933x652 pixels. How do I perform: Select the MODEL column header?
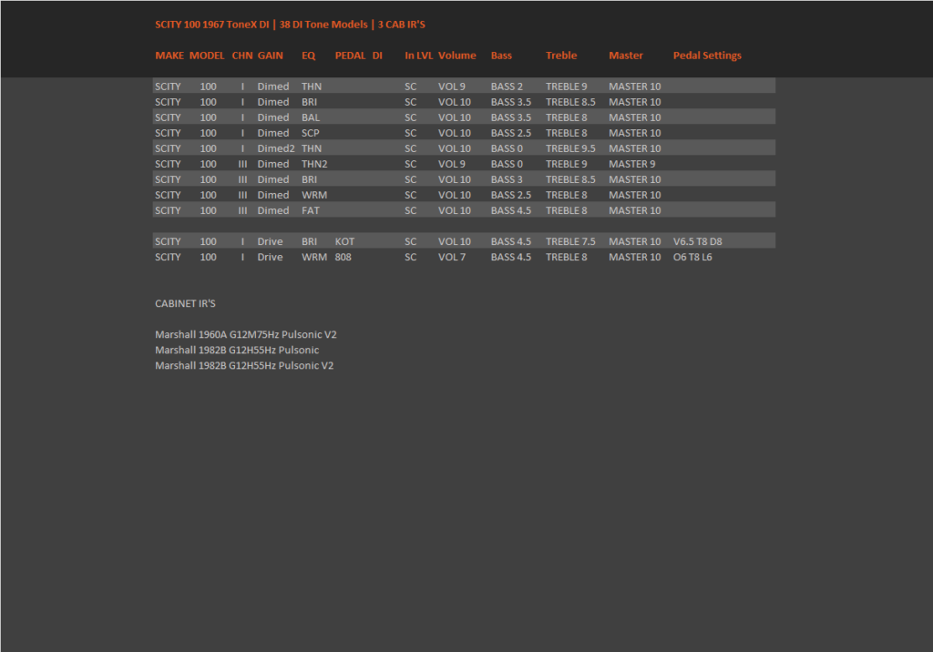tap(207, 56)
